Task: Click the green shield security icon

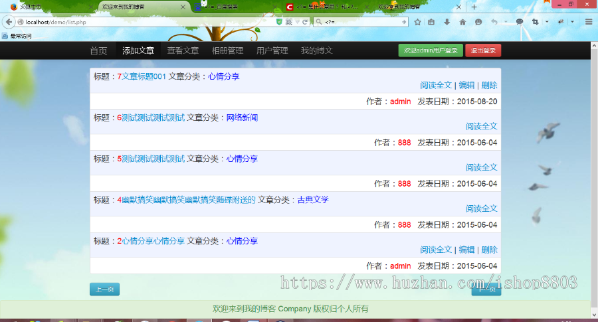Action: [x=279, y=22]
